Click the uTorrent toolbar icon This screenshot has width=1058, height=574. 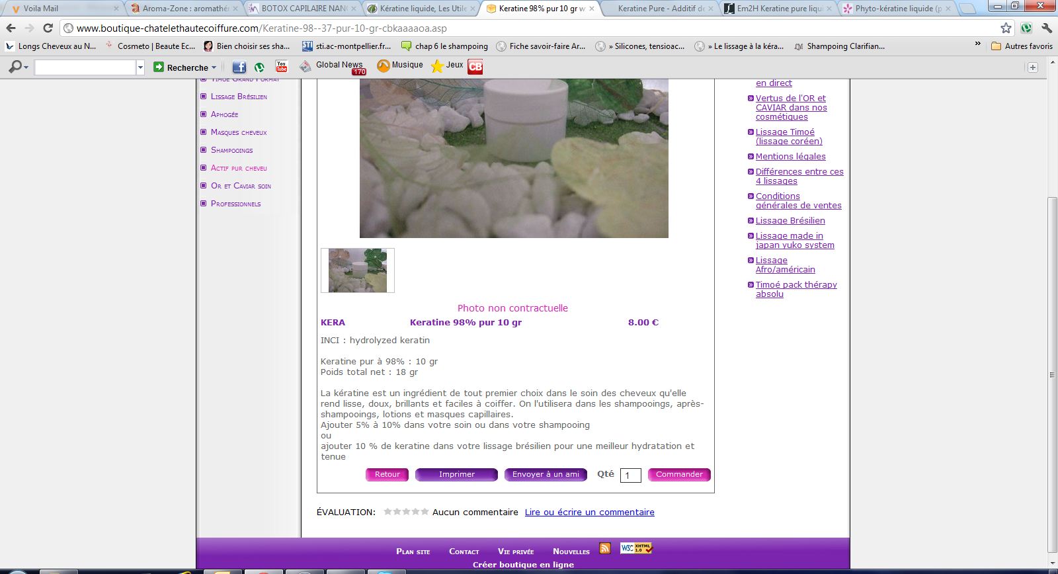tap(260, 67)
